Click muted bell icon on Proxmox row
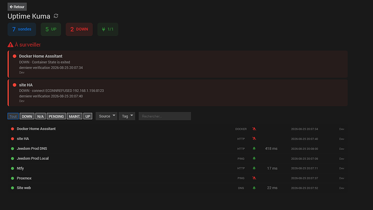Screen dimensions: 373x210 (254, 178)
